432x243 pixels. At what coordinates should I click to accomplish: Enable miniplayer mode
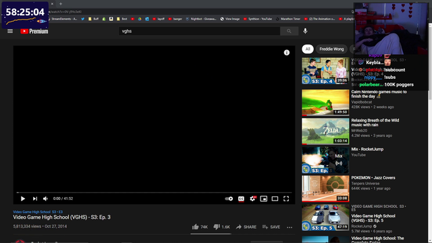pos(264,198)
